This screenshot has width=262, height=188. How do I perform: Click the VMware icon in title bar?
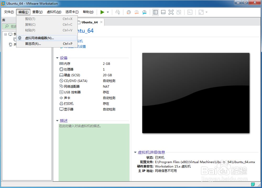click(3, 3)
